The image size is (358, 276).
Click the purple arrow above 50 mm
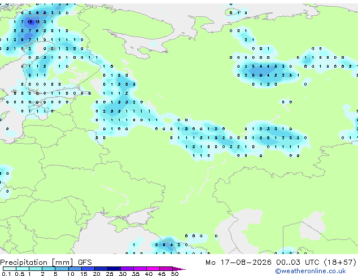179,269
